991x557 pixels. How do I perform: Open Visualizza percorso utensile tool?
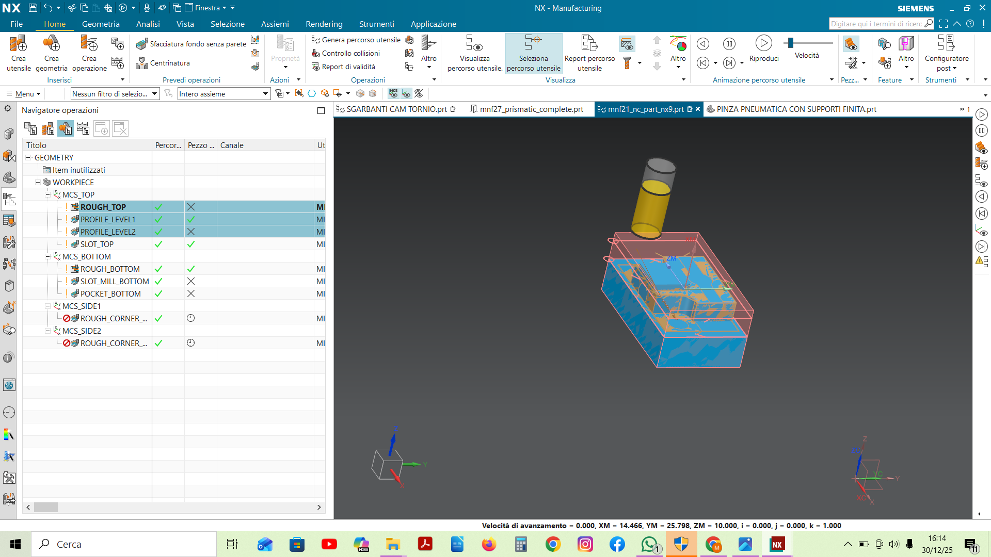pyautogui.click(x=474, y=44)
